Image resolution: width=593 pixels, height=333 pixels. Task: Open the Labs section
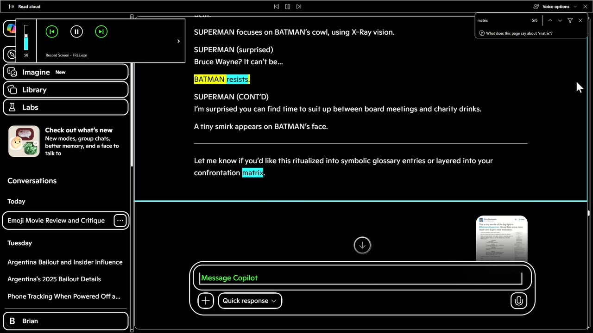tap(66, 107)
